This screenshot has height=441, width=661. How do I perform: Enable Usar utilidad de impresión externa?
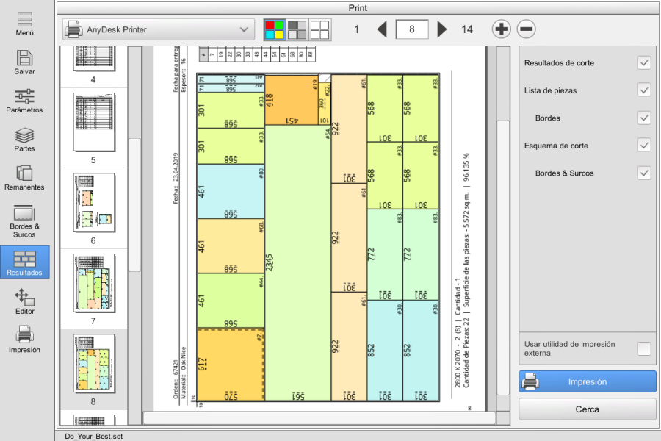tap(644, 348)
